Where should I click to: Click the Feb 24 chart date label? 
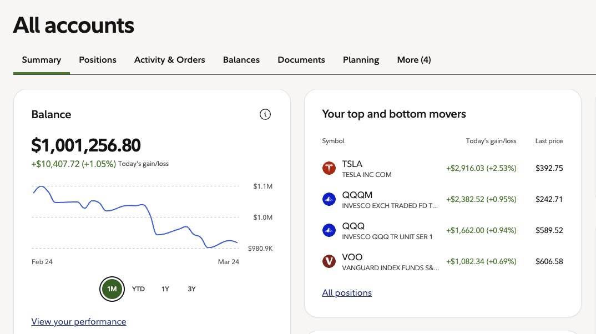tap(42, 262)
